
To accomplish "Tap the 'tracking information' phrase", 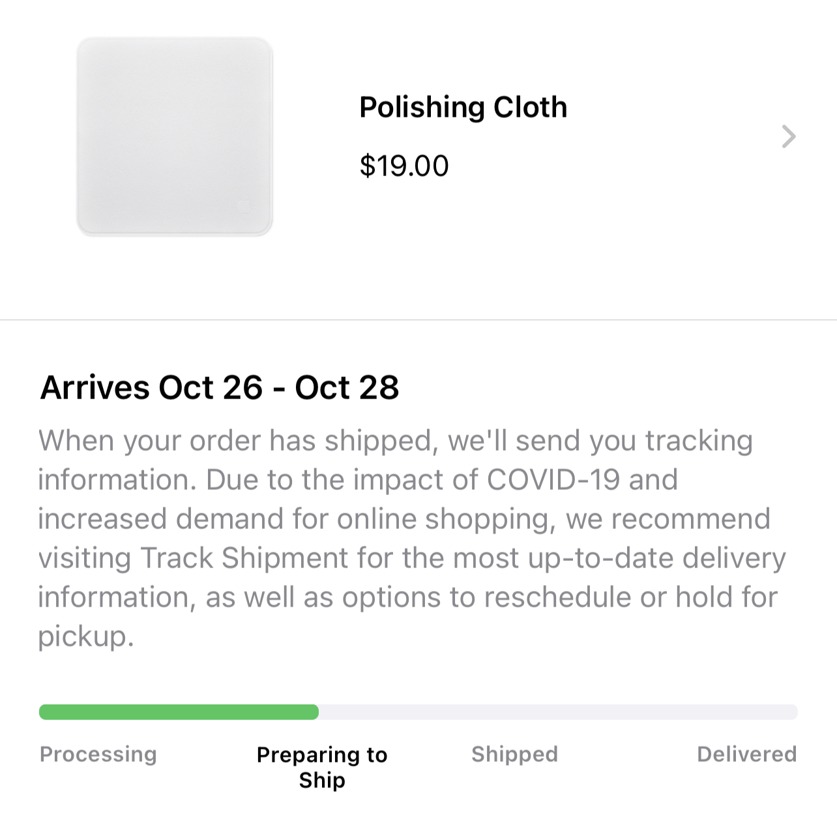I will click(699, 441).
